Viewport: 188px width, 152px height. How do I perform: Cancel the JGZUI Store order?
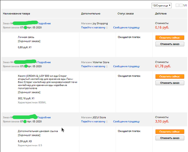(170, 138)
